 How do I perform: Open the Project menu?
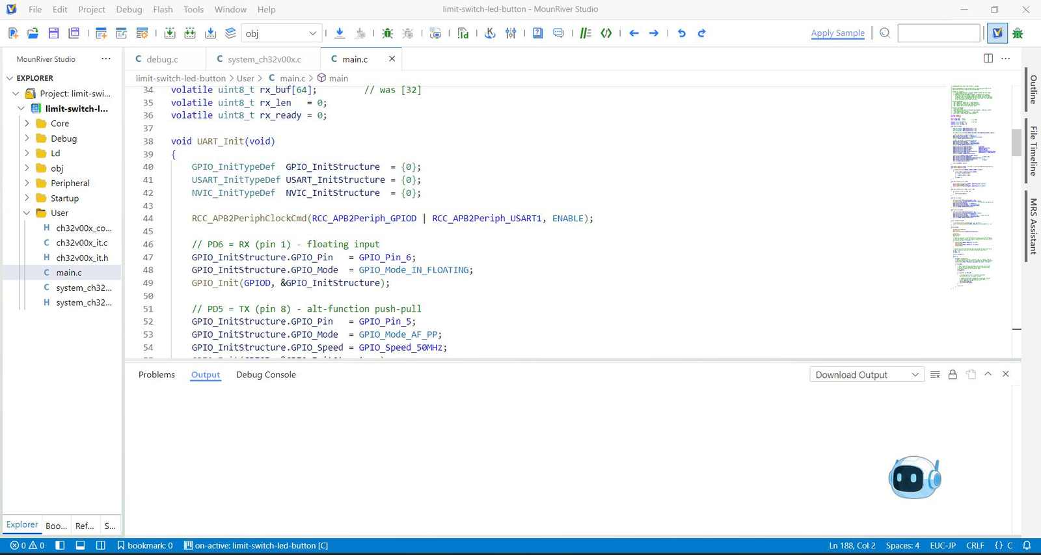[x=92, y=9]
